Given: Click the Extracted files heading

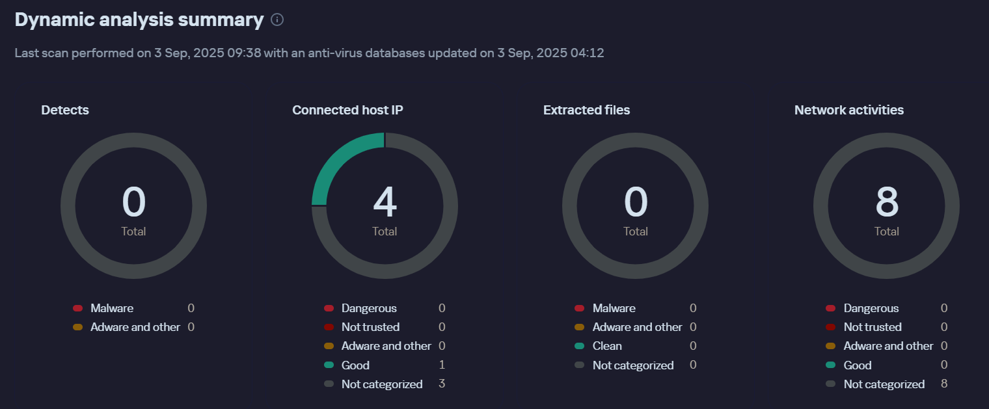Looking at the screenshot, I should click(586, 110).
